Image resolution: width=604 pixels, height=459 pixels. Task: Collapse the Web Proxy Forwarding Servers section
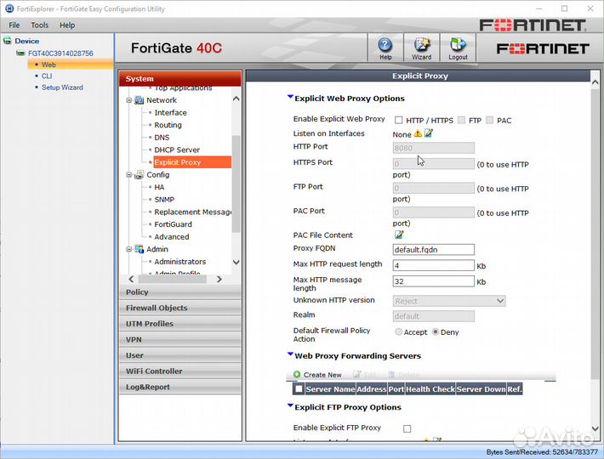click(290, 354)
